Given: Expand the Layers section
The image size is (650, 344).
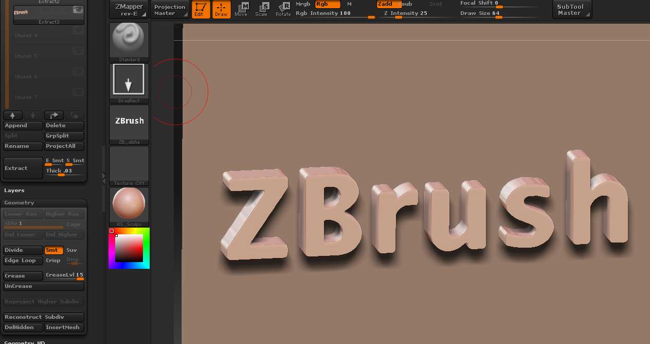Looking at the screenshot, I should pyautogui.click(x=14, y=191).
